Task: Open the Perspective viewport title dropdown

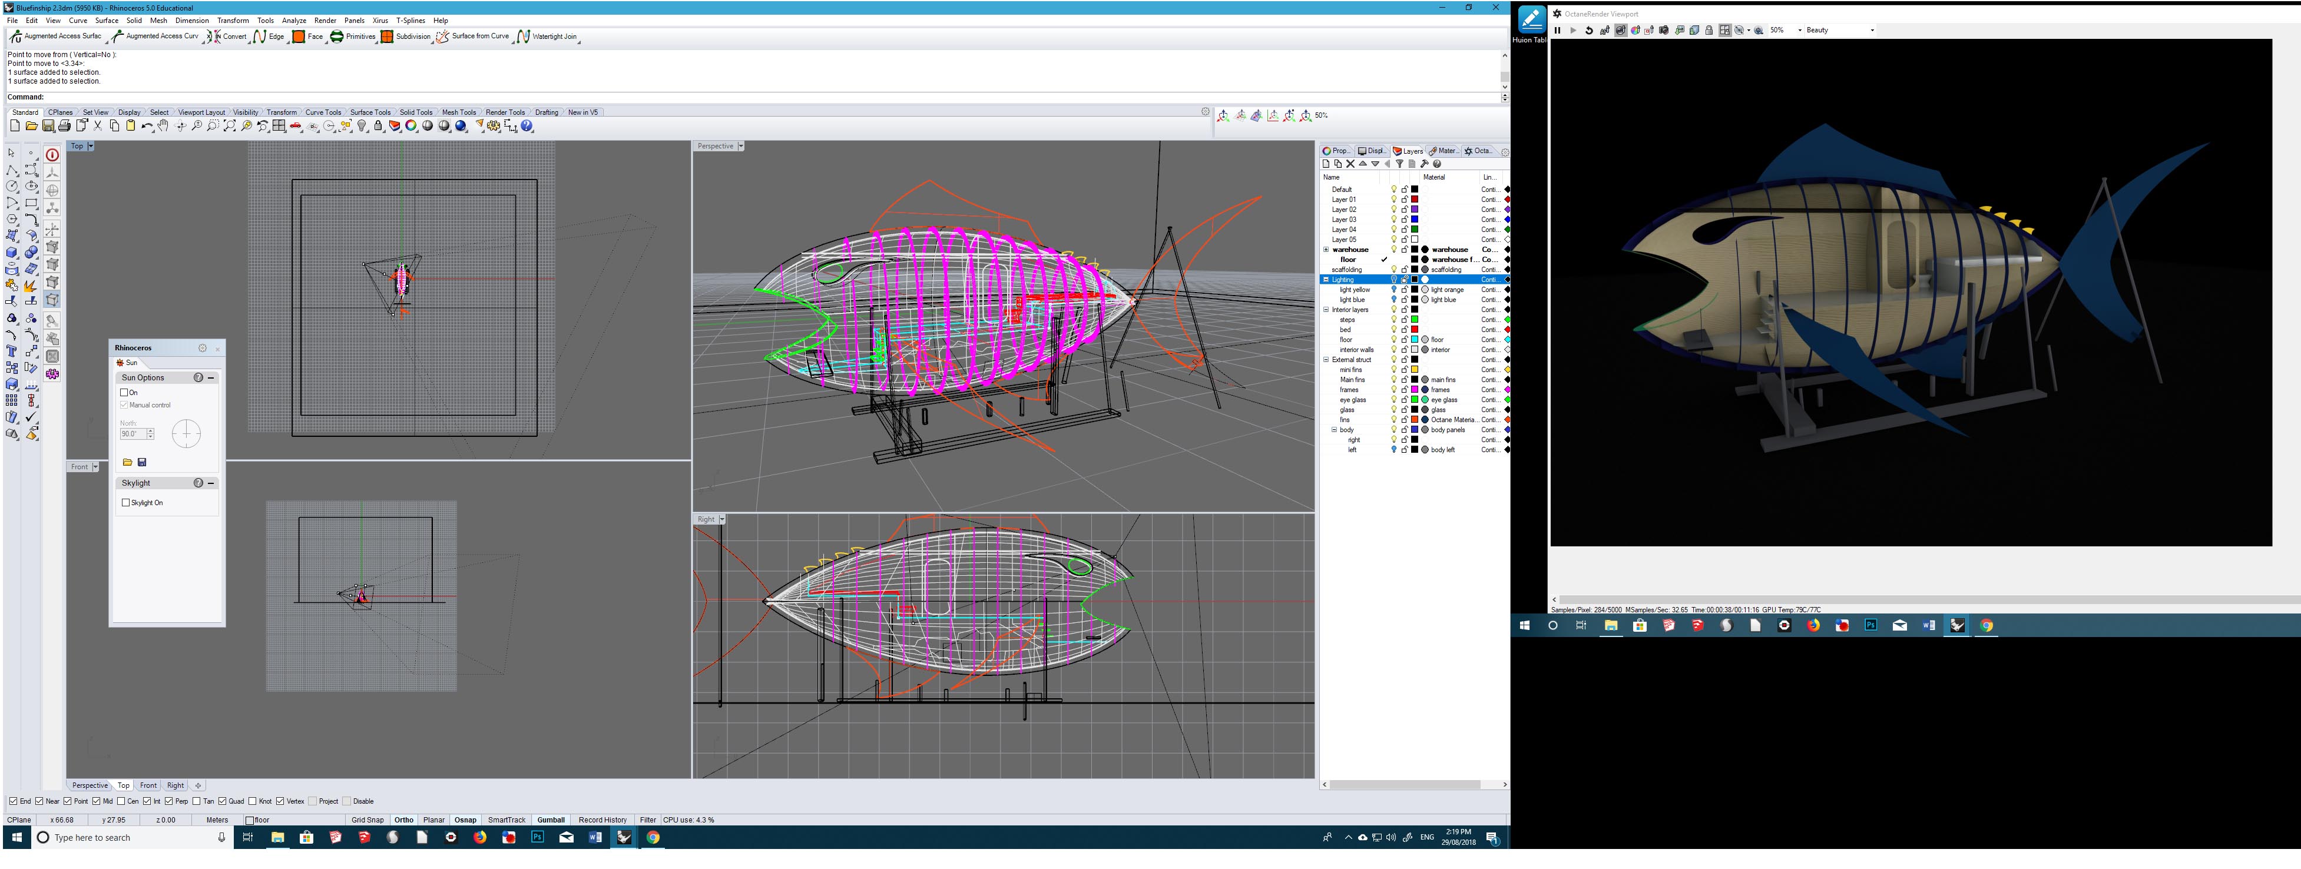Action: (740, 147)
